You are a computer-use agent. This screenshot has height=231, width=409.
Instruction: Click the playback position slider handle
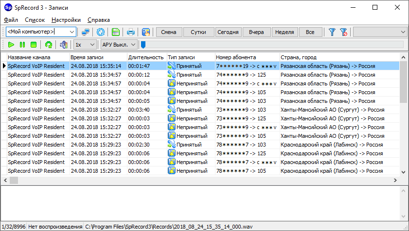[x=142, y=45]
